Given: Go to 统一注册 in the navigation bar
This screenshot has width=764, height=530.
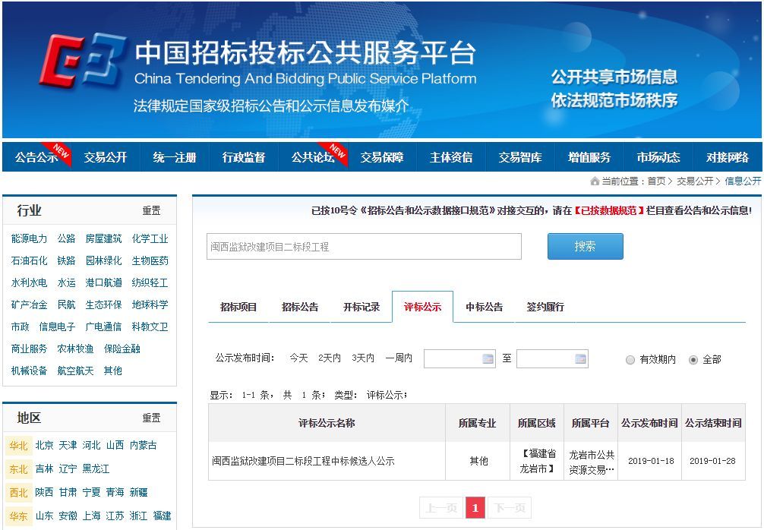Looking at the screenshot, I should [175, 157].
